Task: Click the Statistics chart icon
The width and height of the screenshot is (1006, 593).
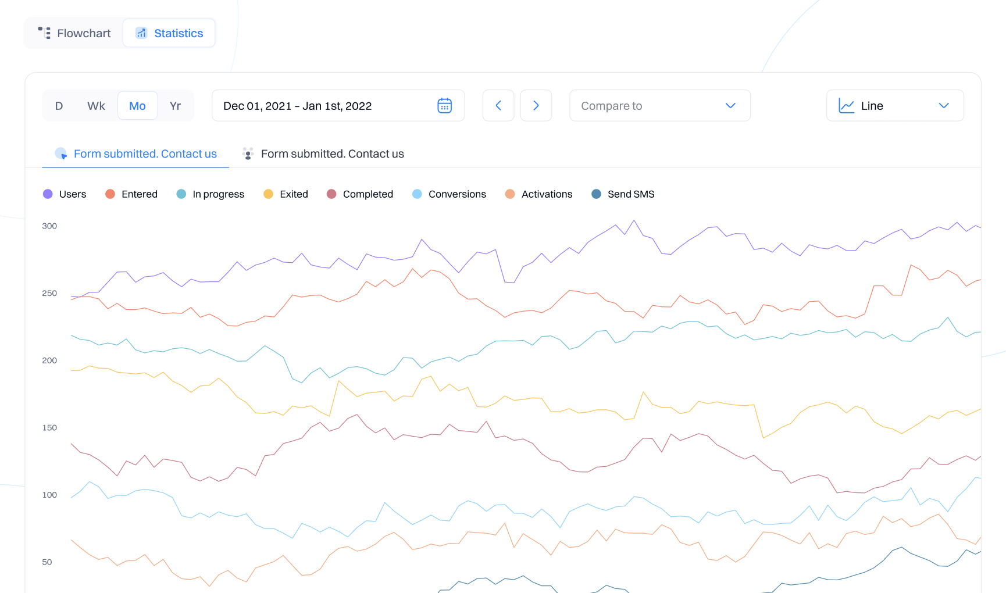Action: tap(141, 33)
